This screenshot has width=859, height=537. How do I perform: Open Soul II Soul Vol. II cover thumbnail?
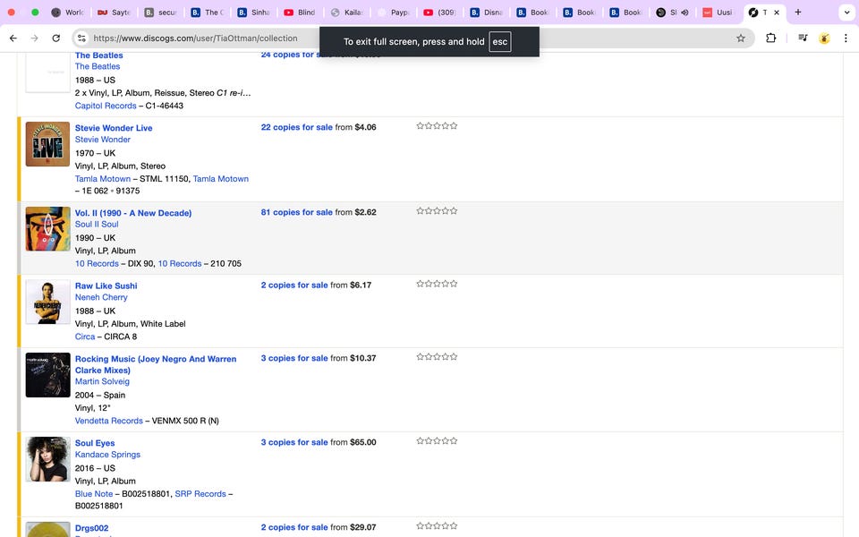pos(47,229)
